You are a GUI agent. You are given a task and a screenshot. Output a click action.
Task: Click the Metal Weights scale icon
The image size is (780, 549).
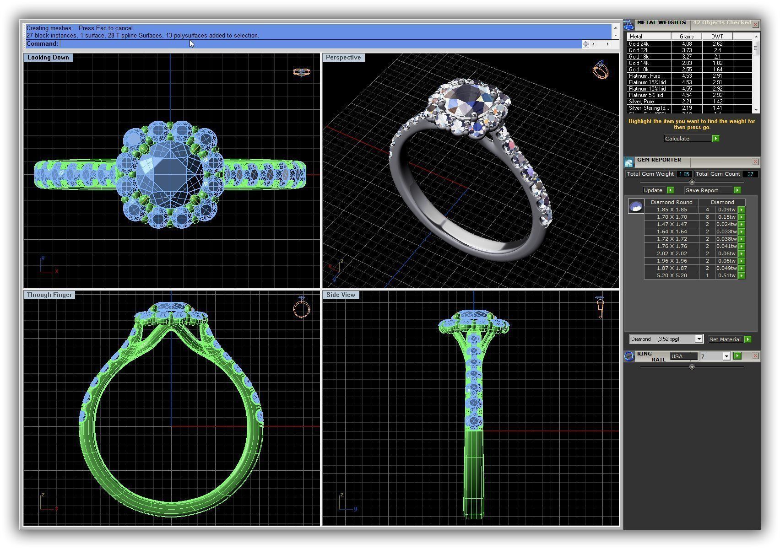point(629,25)
